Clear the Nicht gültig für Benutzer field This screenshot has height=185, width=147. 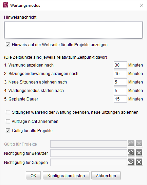pos(139,153)
